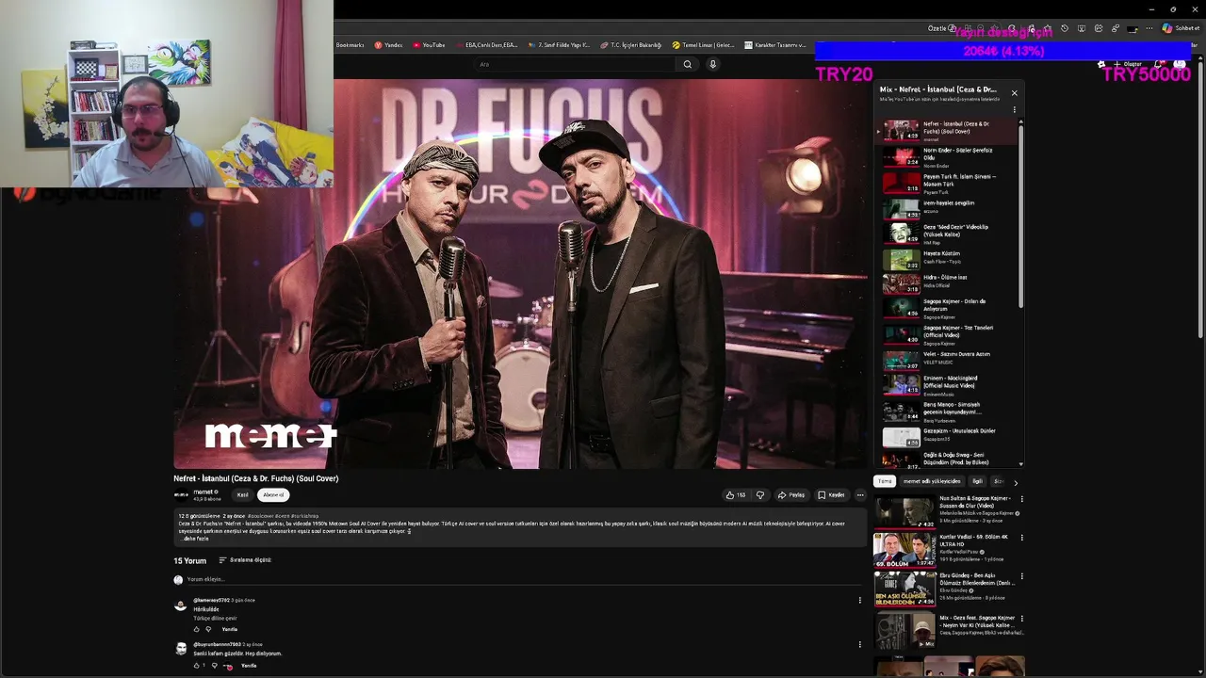Share the video using the Paylaş button
Viewport: 1206px width, 678px height.
pyautogui.click(x=791, y=494)
